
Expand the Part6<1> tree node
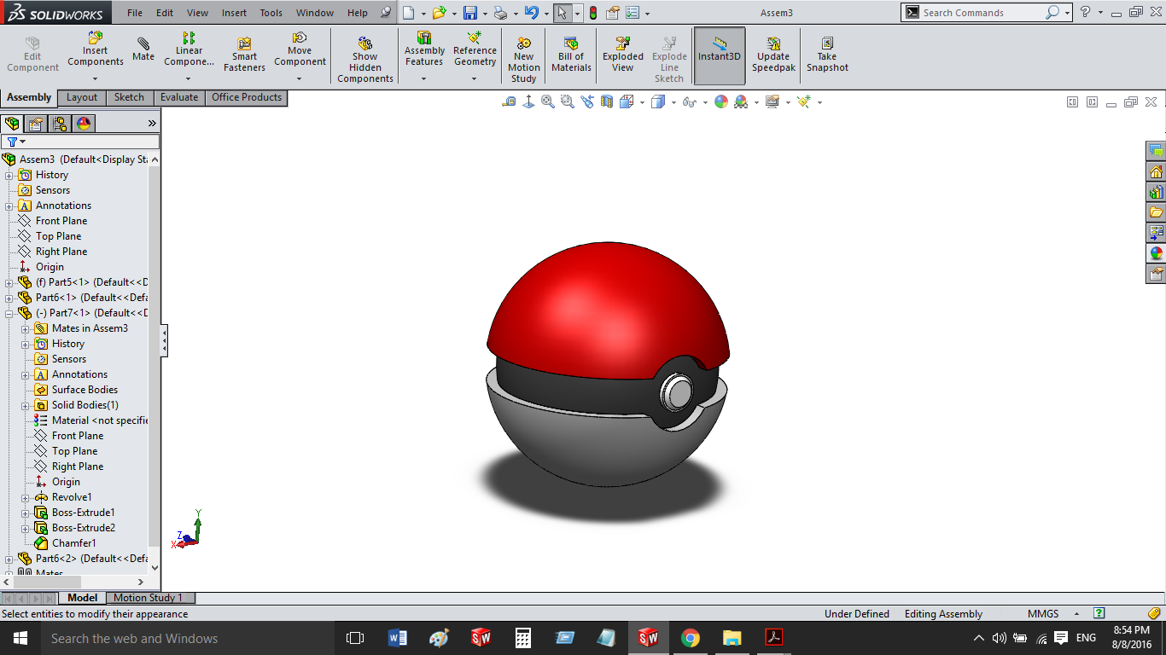pos(9,298)
